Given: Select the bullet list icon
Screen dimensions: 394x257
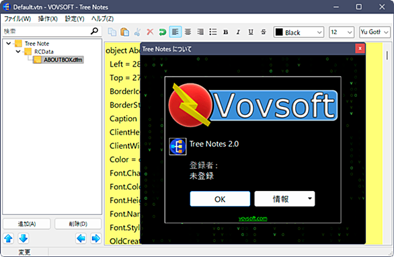Looking at the screenshot, I should point(213,32).
